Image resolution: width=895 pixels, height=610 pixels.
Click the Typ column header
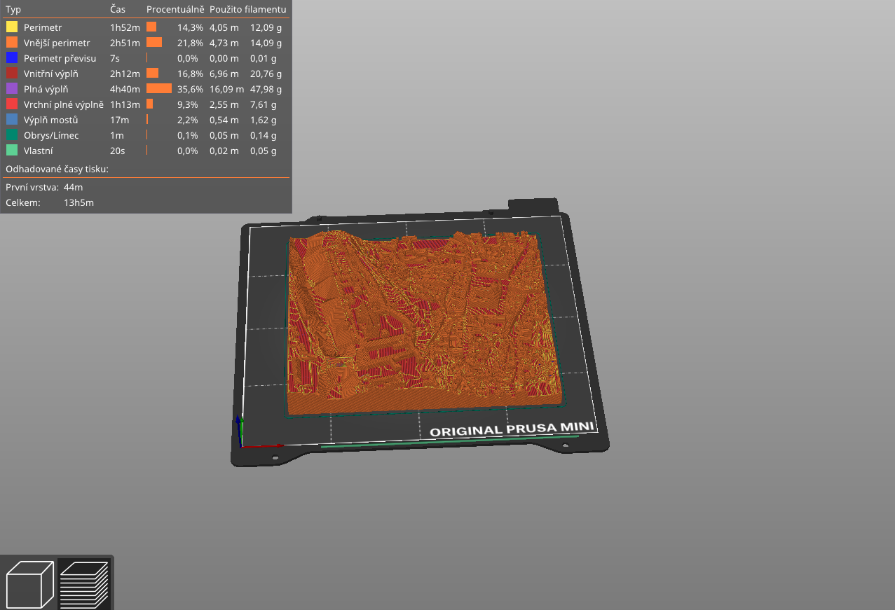13,9
